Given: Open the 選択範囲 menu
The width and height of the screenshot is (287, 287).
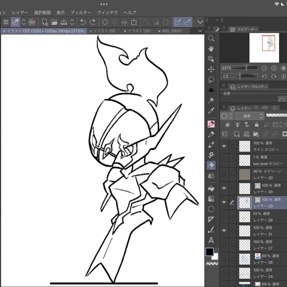Looking at the screenshot, I should [42, 12].
